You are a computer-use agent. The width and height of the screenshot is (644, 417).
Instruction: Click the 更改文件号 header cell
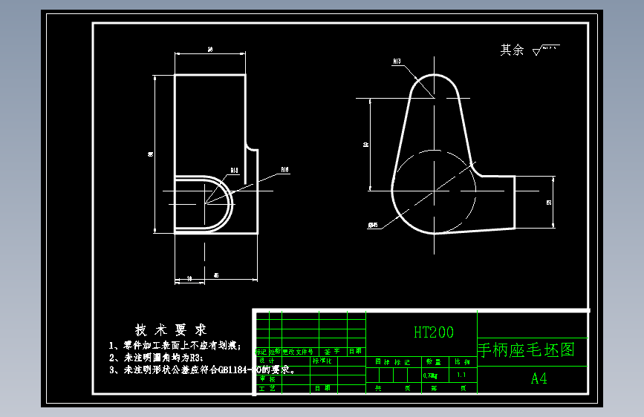298,352
